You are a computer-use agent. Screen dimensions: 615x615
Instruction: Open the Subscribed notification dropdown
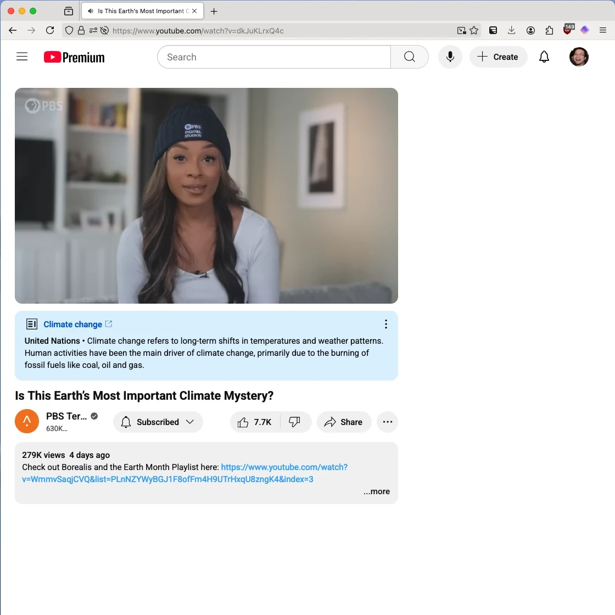[x=158, y=422]
